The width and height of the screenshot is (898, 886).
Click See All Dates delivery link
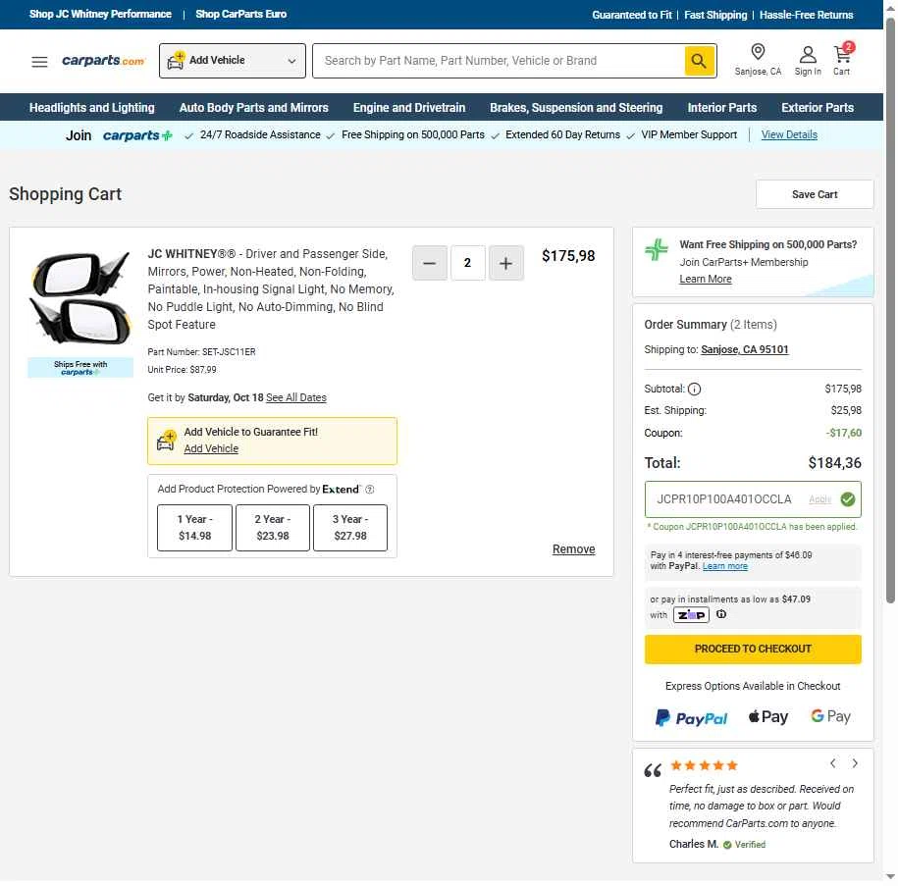(x=296, y=397)
